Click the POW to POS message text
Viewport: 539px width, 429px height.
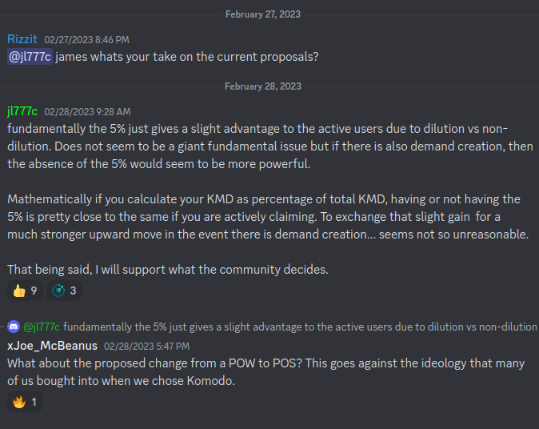(266, 372)
